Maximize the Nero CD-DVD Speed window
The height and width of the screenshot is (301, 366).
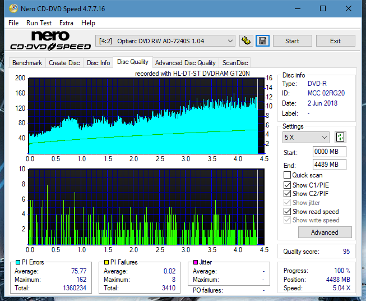pyautogui.click(x=323, y=8)
